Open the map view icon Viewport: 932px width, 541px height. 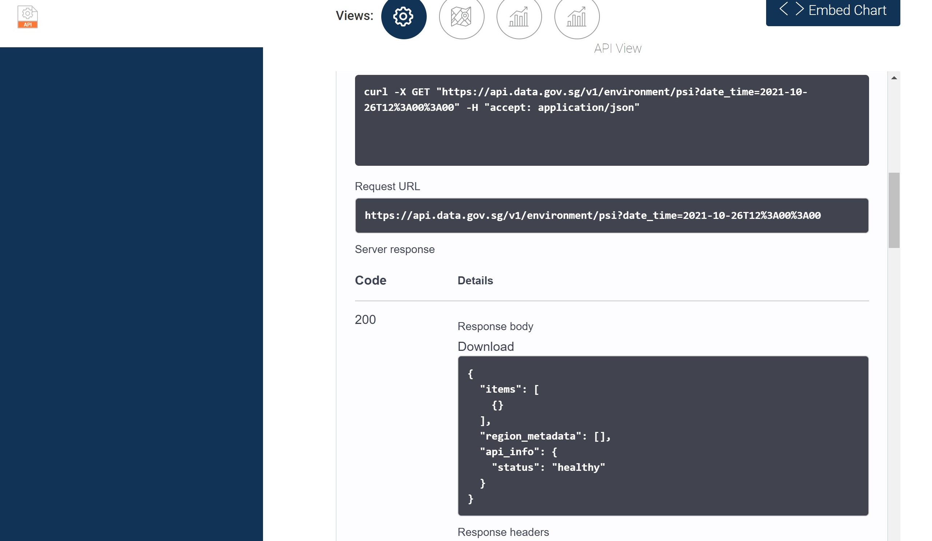pyautogui.click(x=462, y=17)
